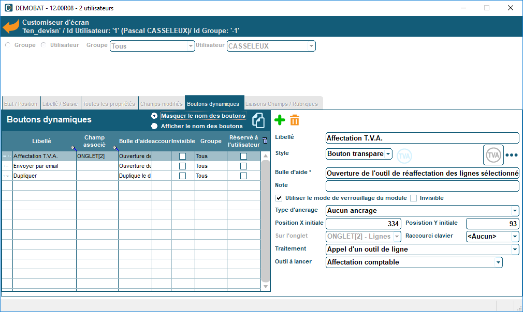Viewport: 523px width, 312px height.
Task: Click the 'Position X initiale' input field
Action: [364, 224]
